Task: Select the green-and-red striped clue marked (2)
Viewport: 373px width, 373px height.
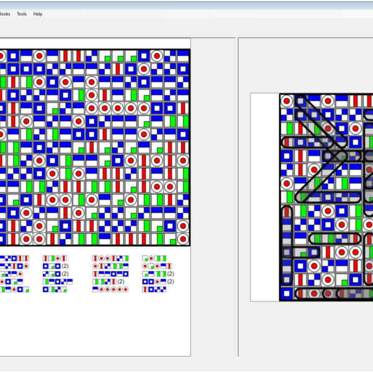Action: tap(106, 282)
